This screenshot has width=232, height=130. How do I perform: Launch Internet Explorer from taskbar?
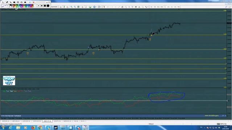[11, 127]
